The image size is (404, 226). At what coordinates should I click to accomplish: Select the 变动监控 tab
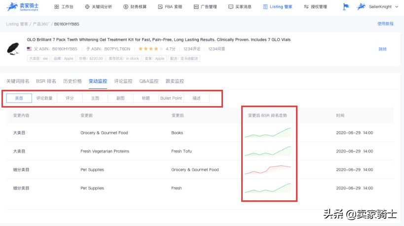click(98, 81)
